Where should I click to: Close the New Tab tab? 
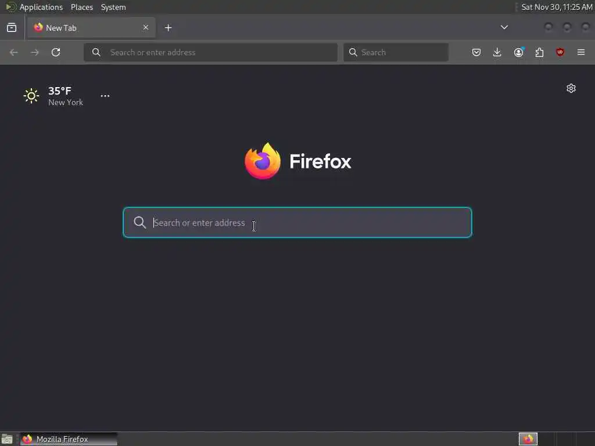pos(146,27)
